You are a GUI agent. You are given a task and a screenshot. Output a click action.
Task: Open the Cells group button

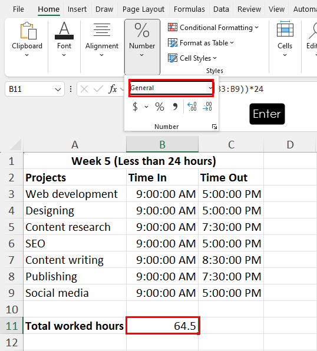click(x=285, y=39)
